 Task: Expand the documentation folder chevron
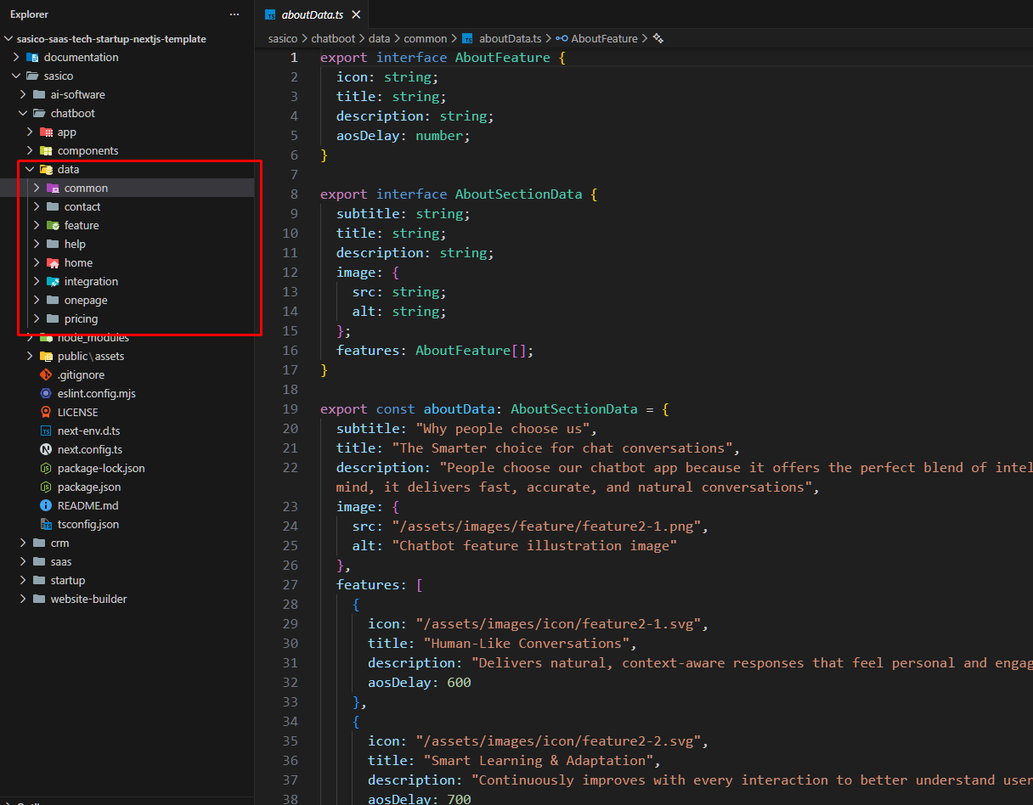(x=17, y=57)
